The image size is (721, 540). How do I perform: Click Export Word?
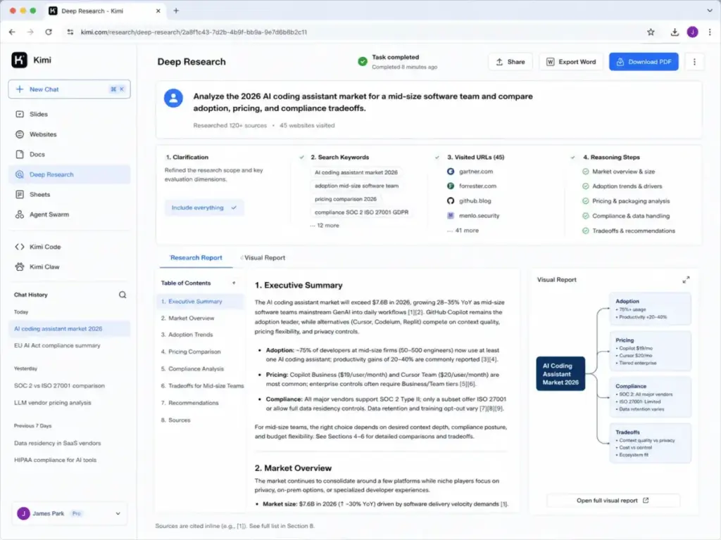click(x=571, y=62)
